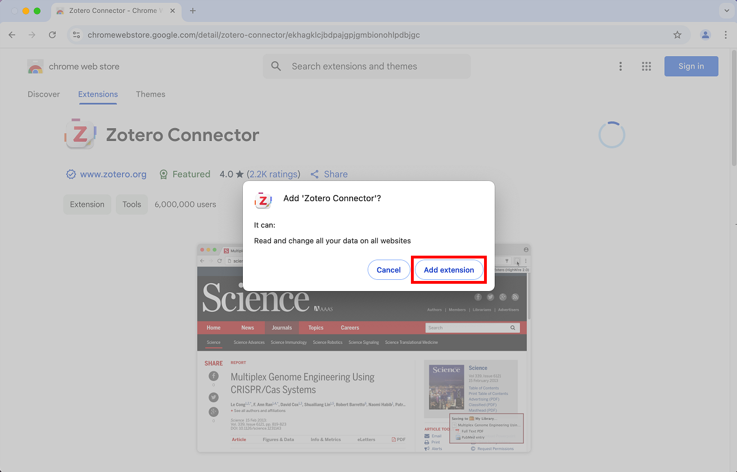Image resolution: width=737 pixels, height=472 pixels.
Task: View site information icon in address bar
Action: click(x=77, y=35)
